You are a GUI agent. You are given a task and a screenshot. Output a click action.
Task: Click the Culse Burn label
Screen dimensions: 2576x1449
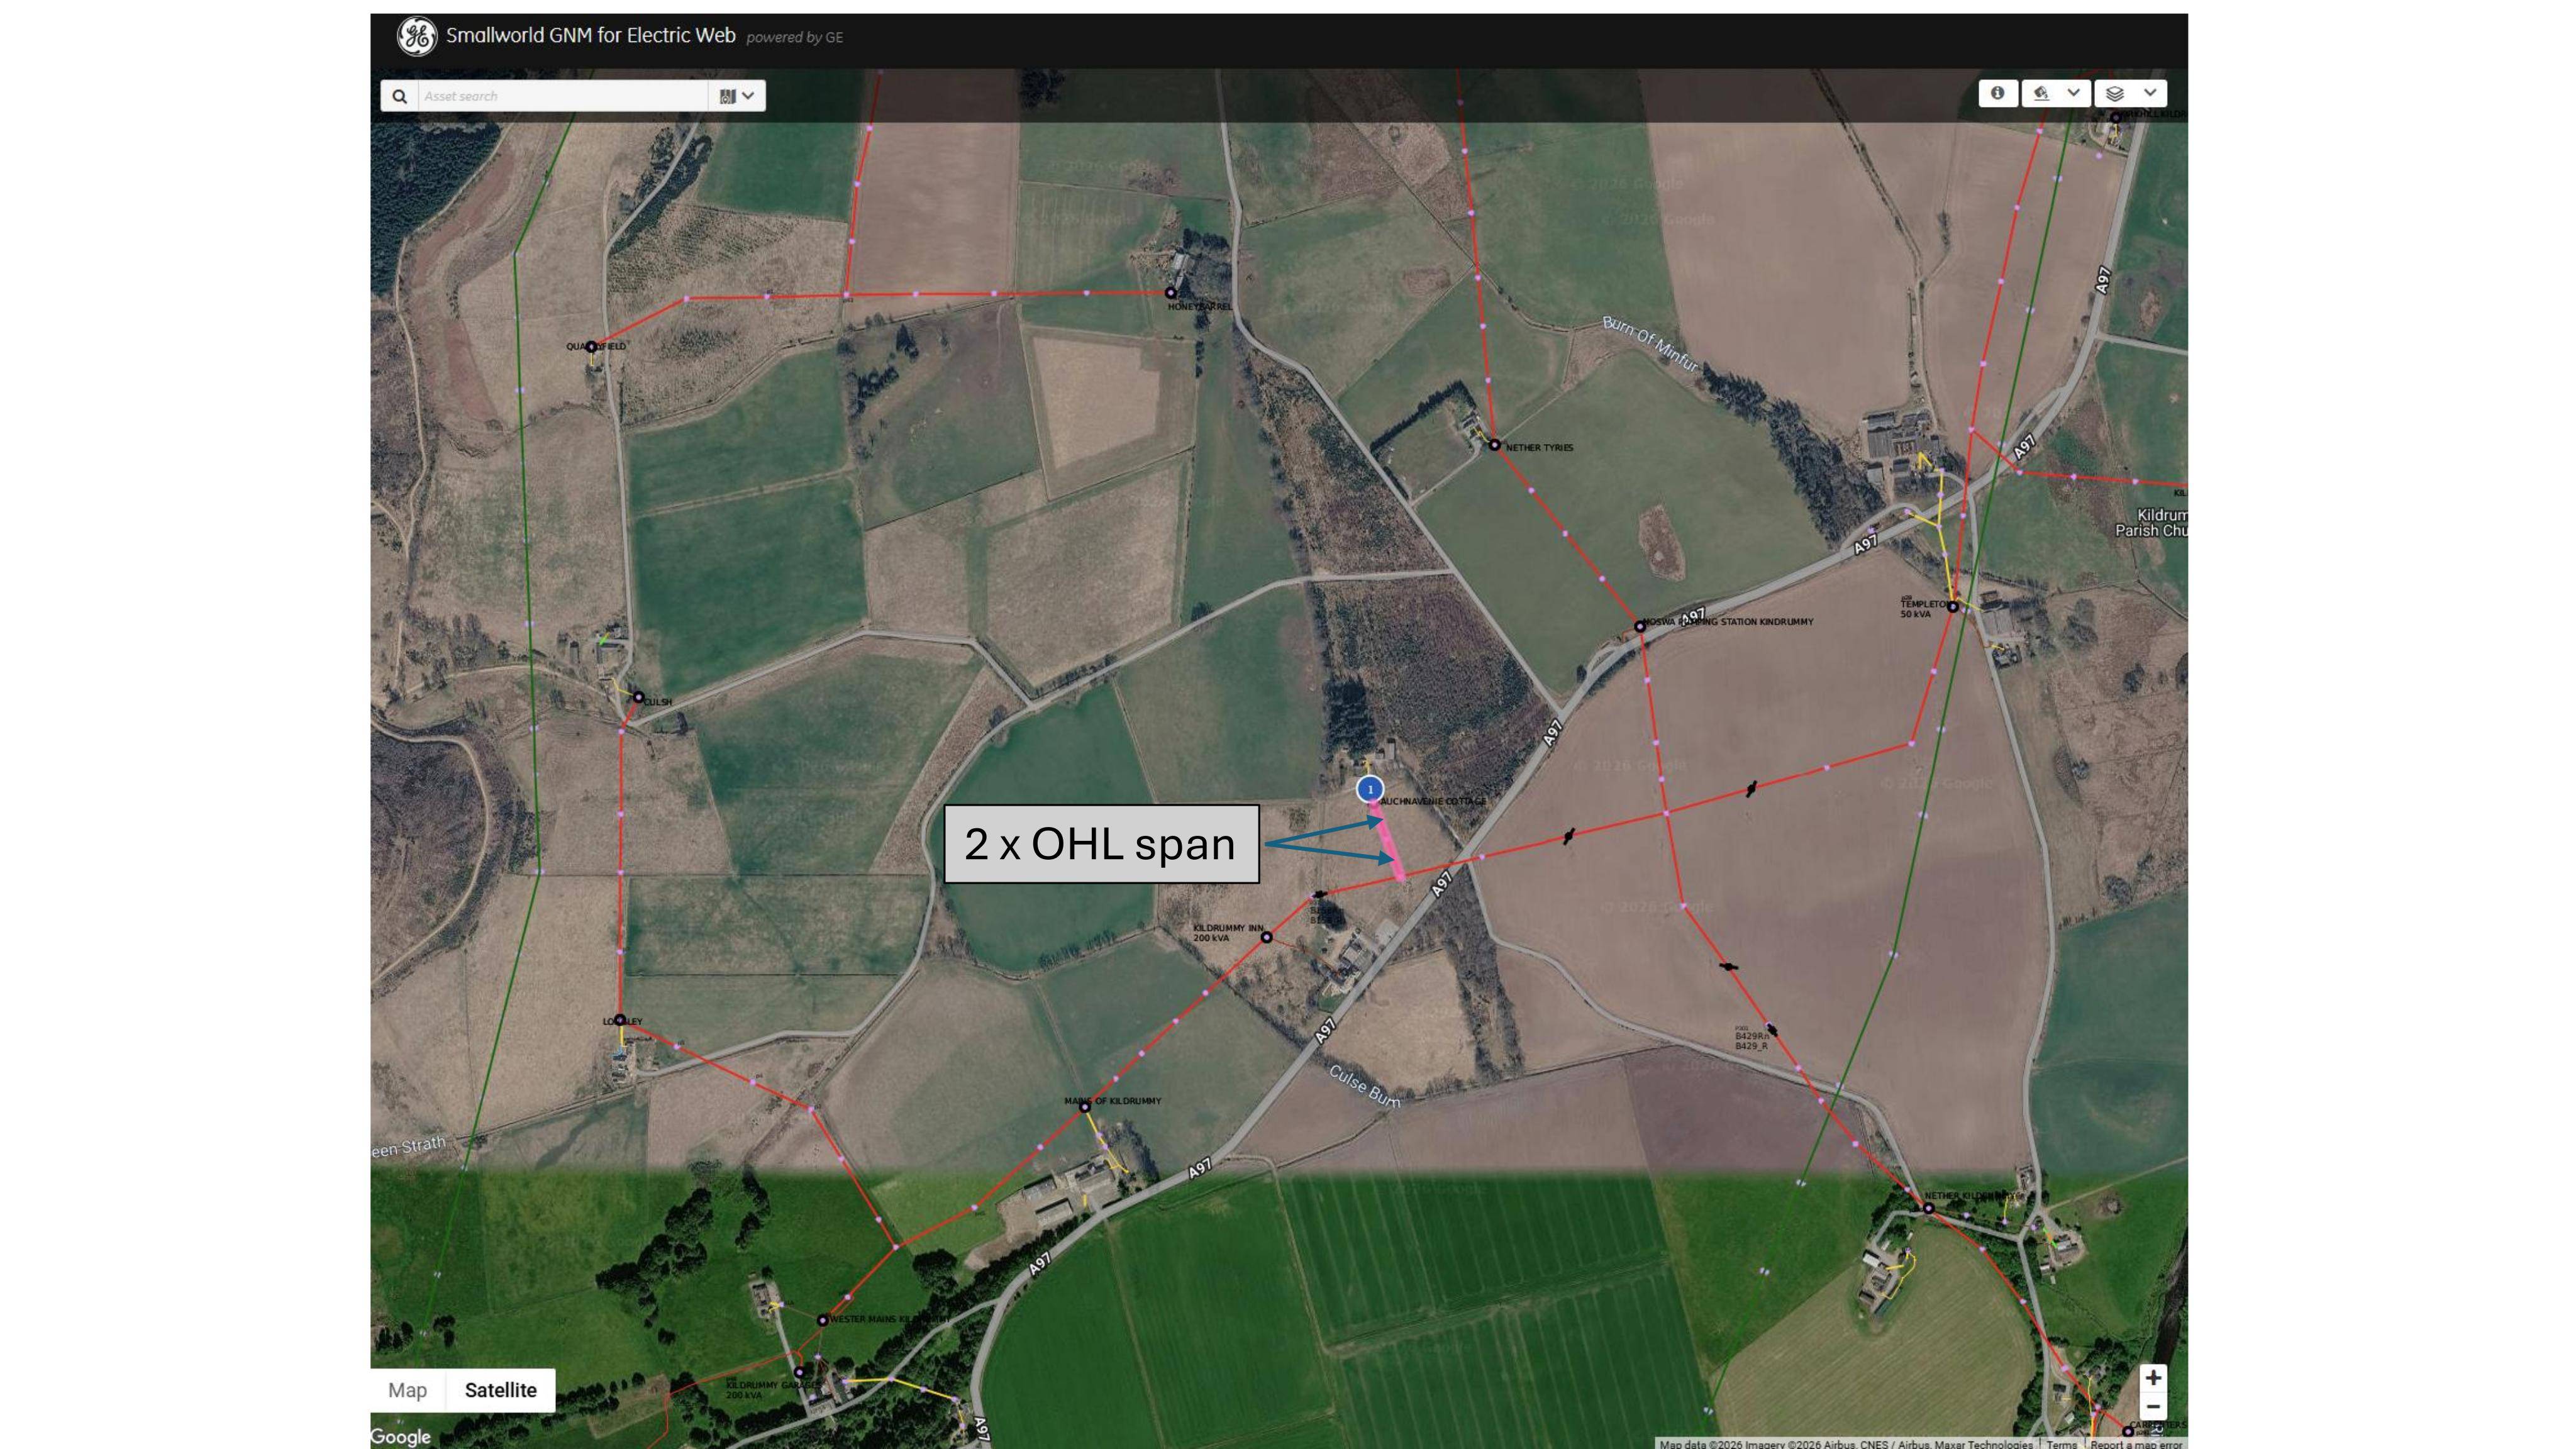[1364, 1086]
